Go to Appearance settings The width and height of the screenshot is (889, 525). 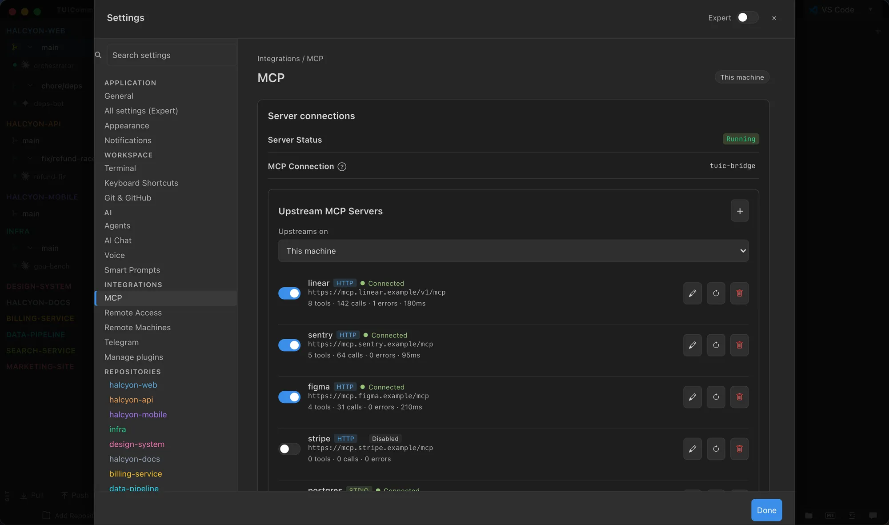pos(166,126)
